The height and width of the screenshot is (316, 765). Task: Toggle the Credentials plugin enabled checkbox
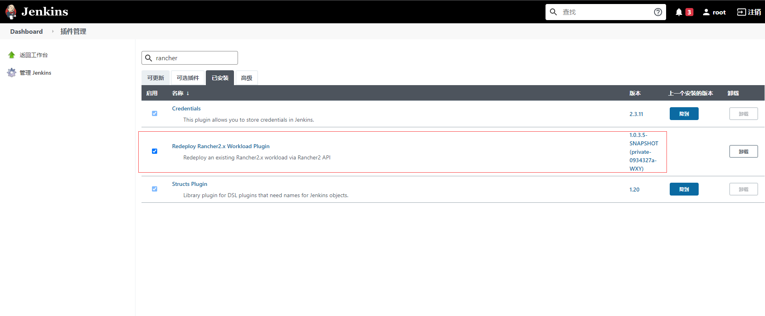pos(154,114)
